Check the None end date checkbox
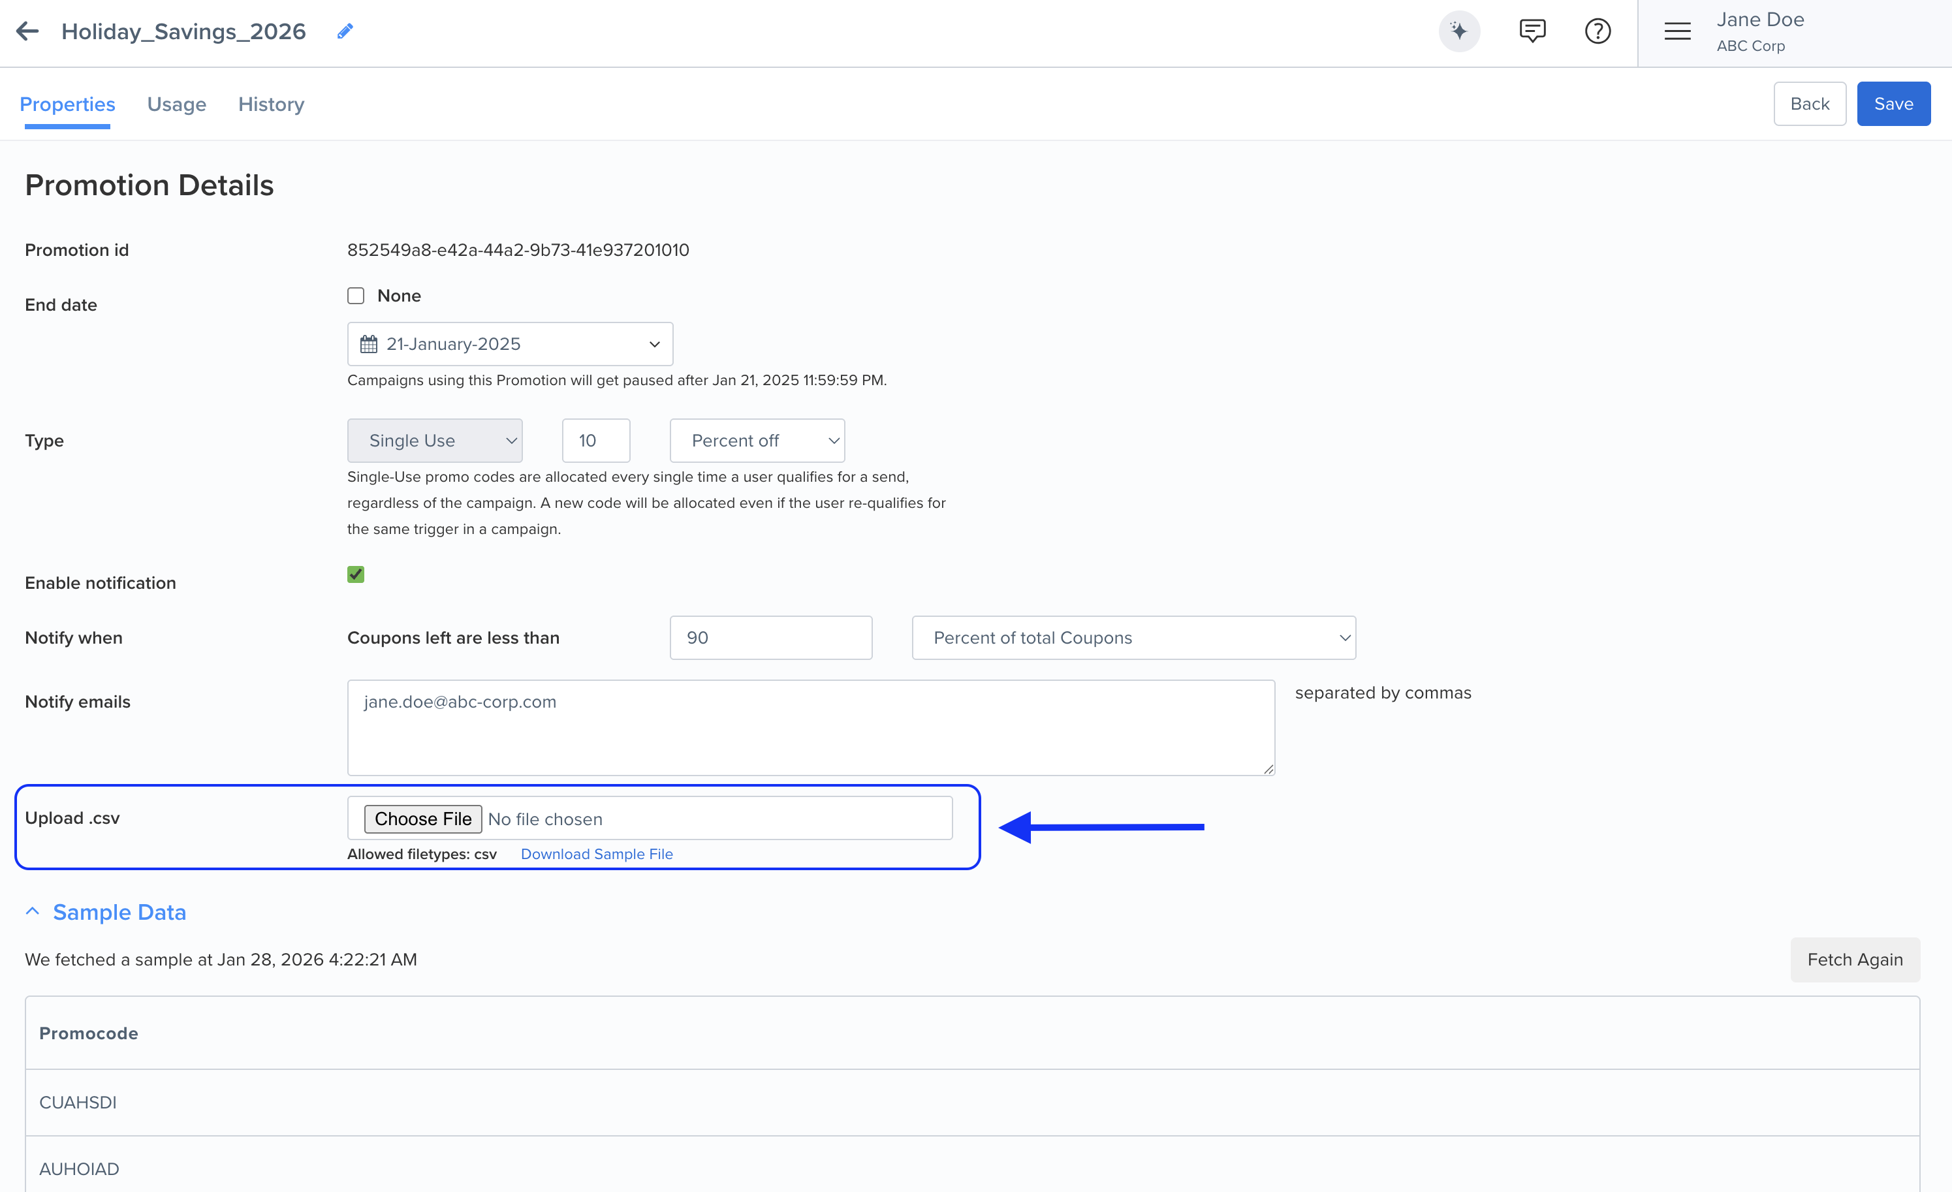This screenshot has width=1952, height=1192. click(356, 296)
